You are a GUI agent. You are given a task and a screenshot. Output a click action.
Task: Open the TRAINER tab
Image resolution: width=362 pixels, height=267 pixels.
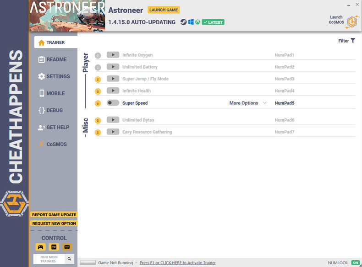click(x=55, y=43)
